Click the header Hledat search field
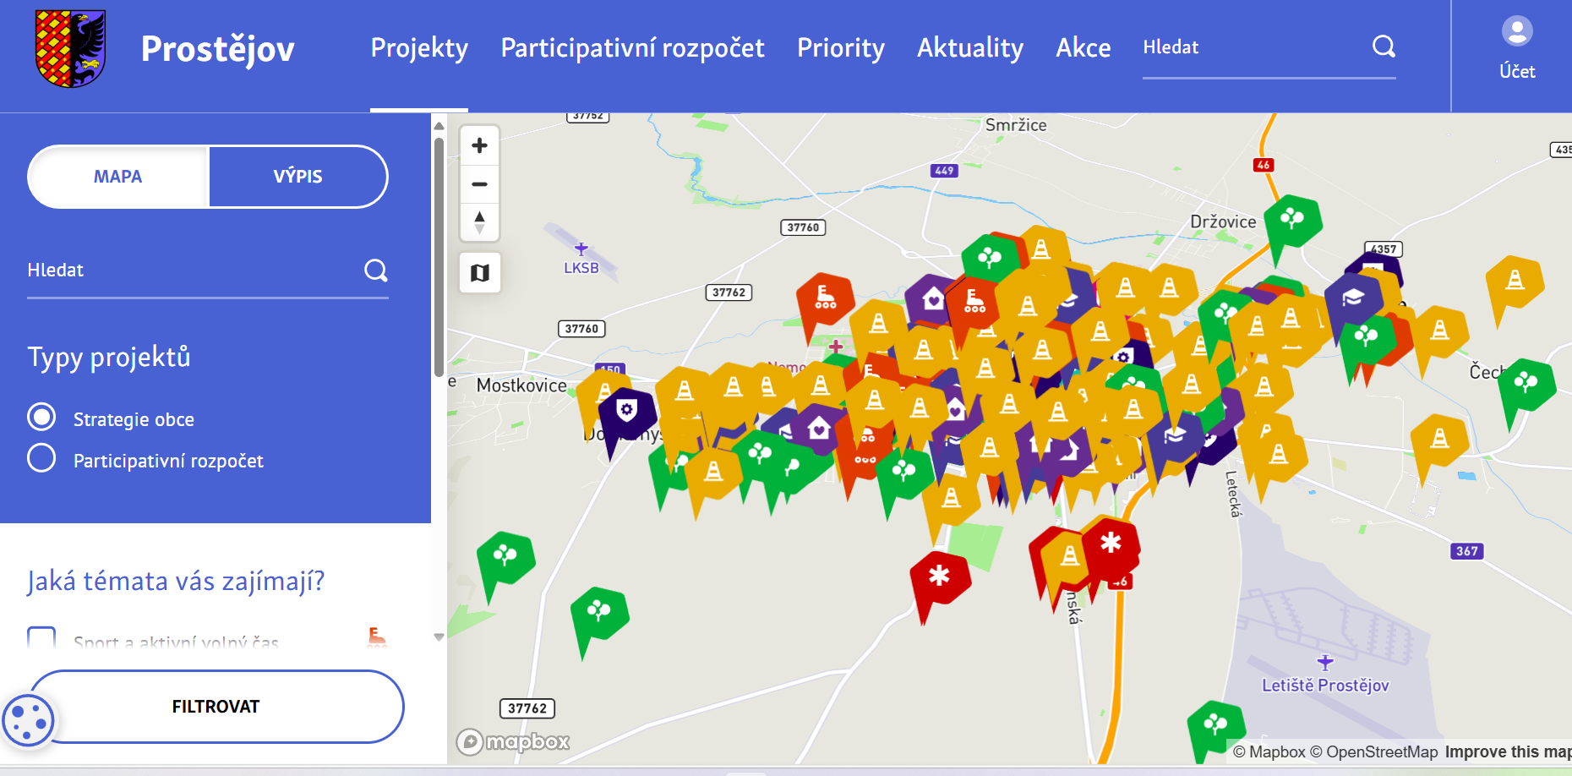This screenshot has height=776, width=1572. click(1255, 47)
